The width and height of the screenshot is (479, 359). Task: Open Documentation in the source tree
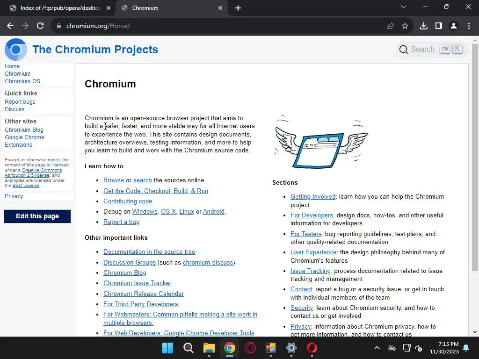coord(149,252)
